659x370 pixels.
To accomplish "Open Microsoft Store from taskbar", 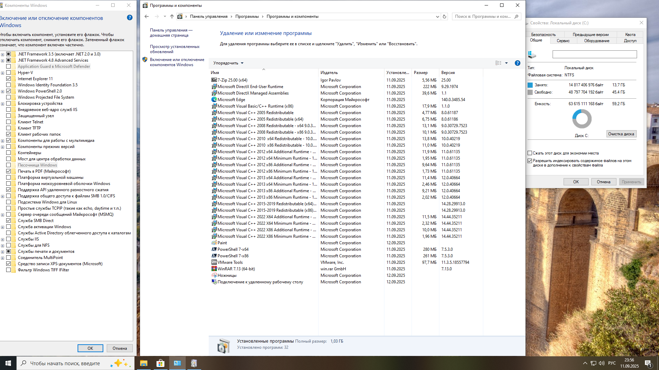I will pos(160,363).
